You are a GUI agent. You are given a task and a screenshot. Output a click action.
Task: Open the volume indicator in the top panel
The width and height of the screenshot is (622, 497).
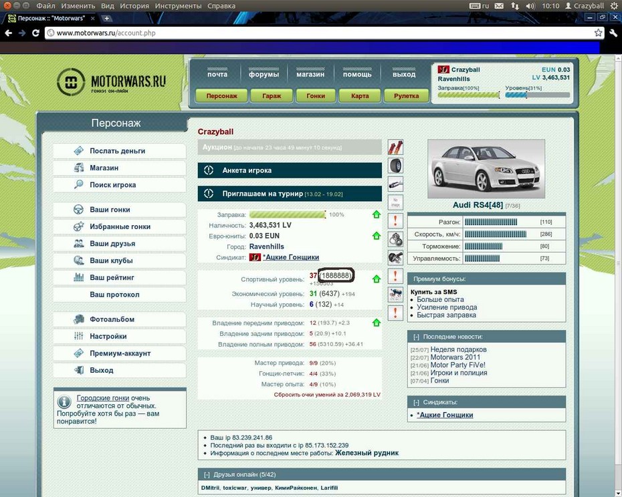pos(530,6)
